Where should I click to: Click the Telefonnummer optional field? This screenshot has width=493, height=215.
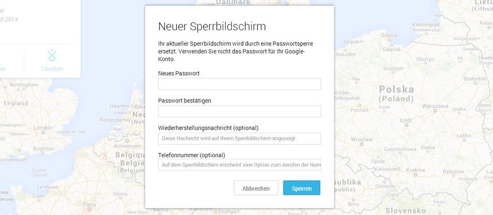tap(239, 165)
